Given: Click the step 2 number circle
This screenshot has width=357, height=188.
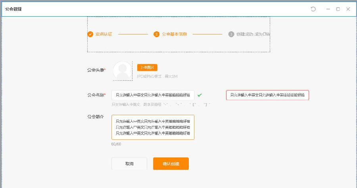Looking at the screenshot, I should coord(156,34).
